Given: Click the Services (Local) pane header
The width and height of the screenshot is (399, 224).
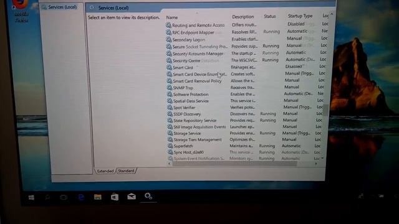Looking at the screenshot, I should (113, 8).
